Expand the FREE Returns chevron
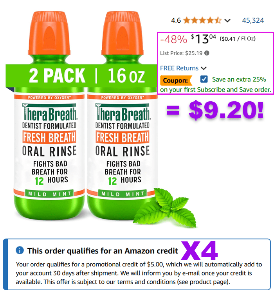 [204, 68]
